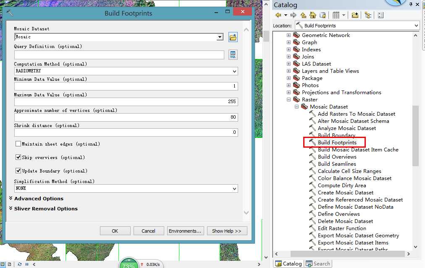The width and height of the screenshot is (425, 268).
Task: Click the Minimum Data Value field
Action: click(x=126, y=86)
